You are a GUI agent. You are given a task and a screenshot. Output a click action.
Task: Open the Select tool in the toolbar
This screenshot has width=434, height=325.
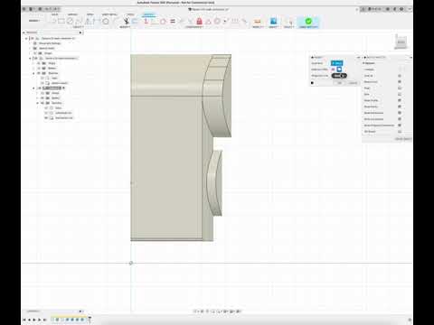(289, 22)
